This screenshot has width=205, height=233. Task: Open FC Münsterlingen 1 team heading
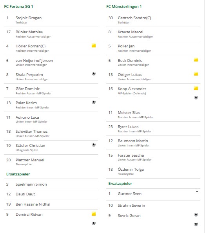click(124, 7)
